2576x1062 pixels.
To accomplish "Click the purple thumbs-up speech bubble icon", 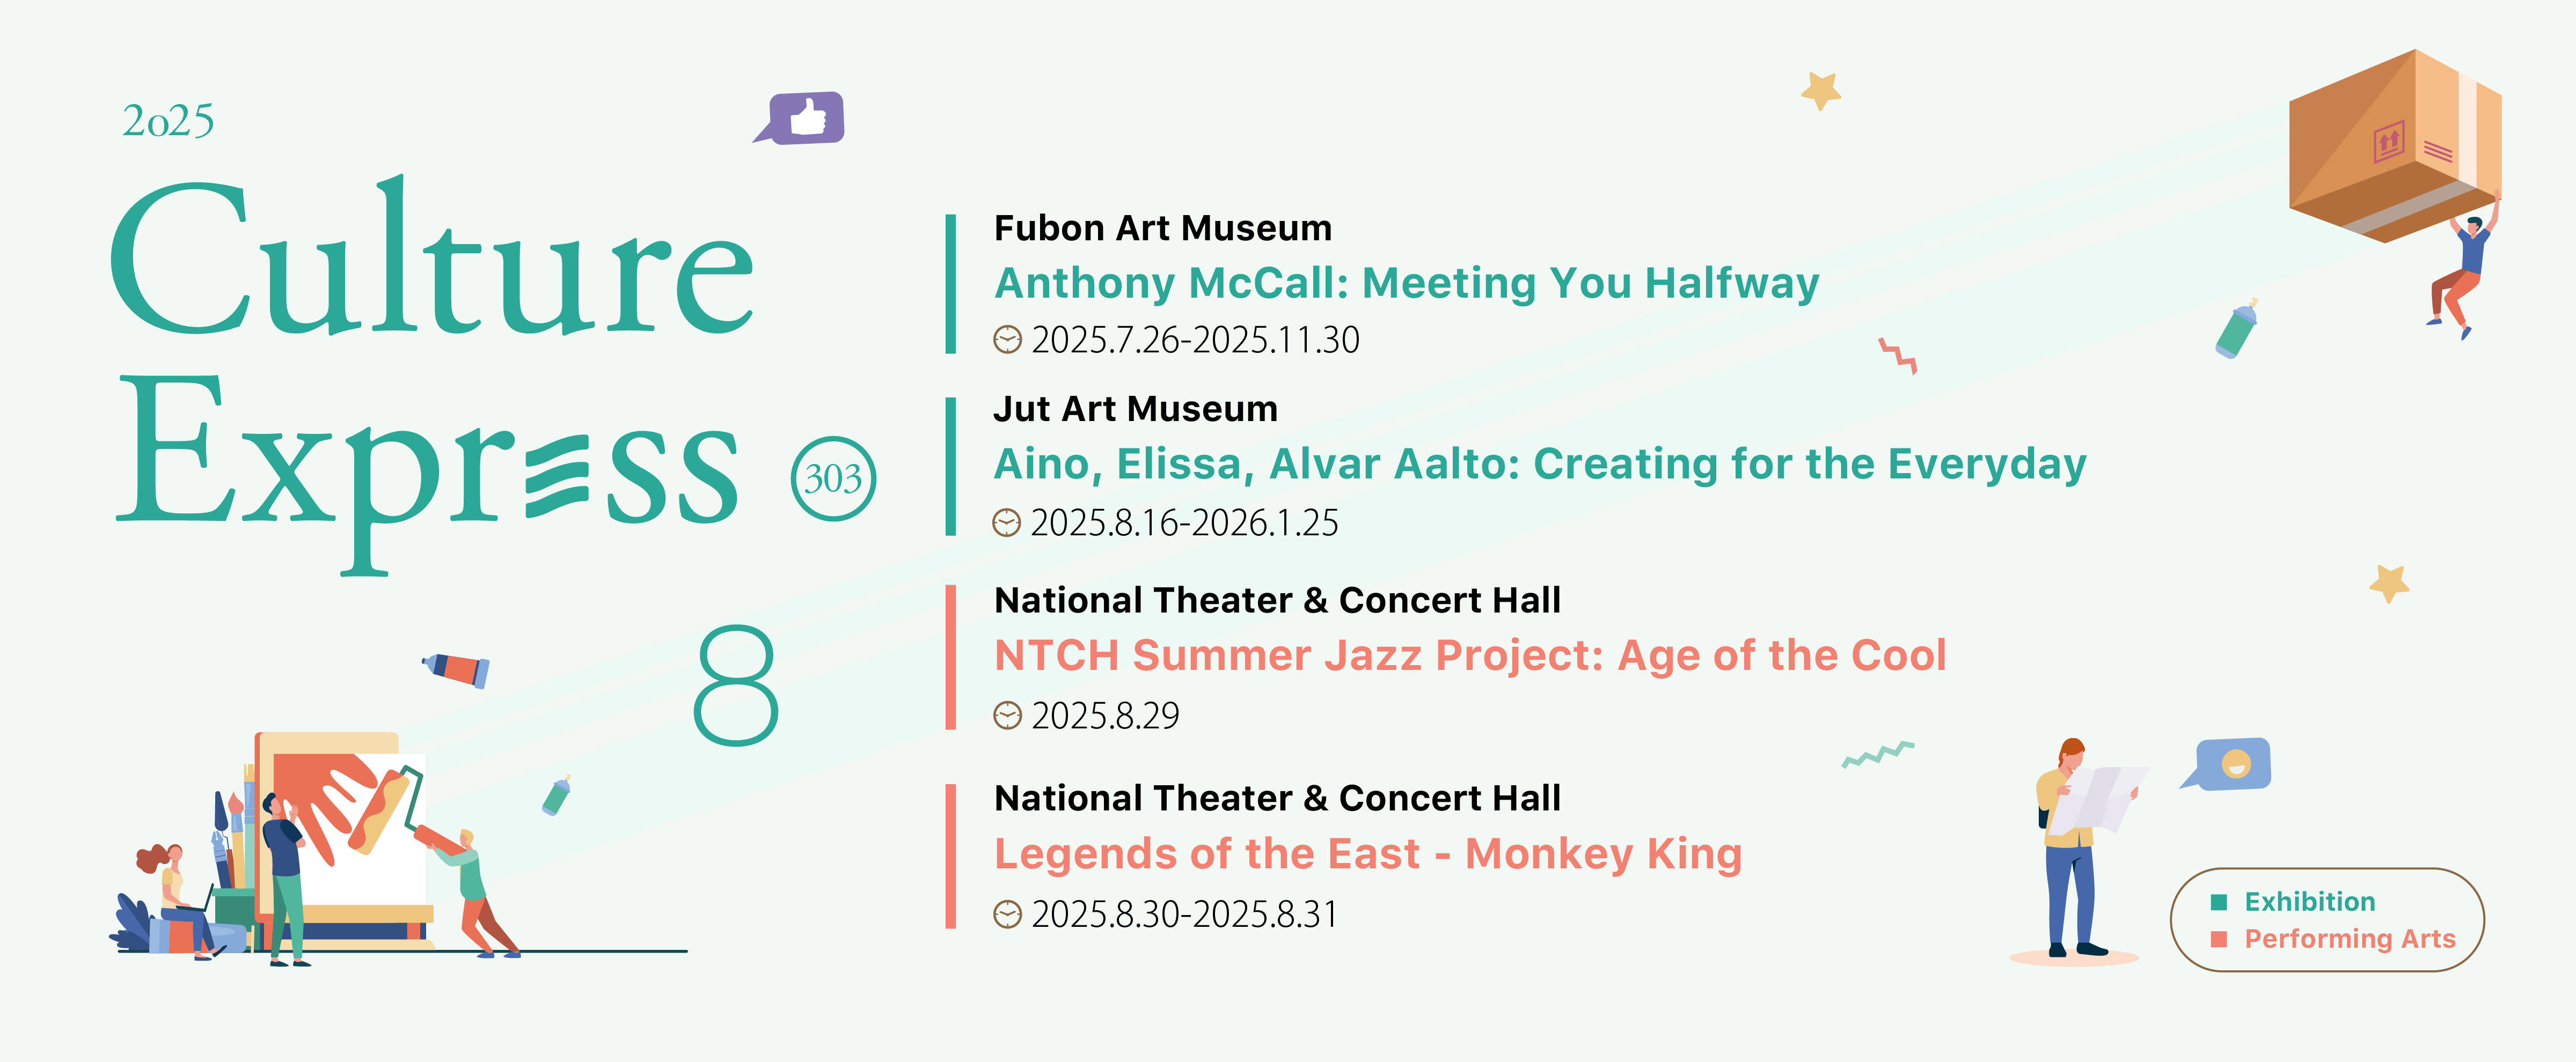I will [800, 118].
